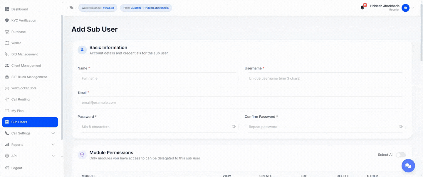This screenshot has height=177, width=423.
Task: Click the Wallet icon in sidebar
Action: 7,43
